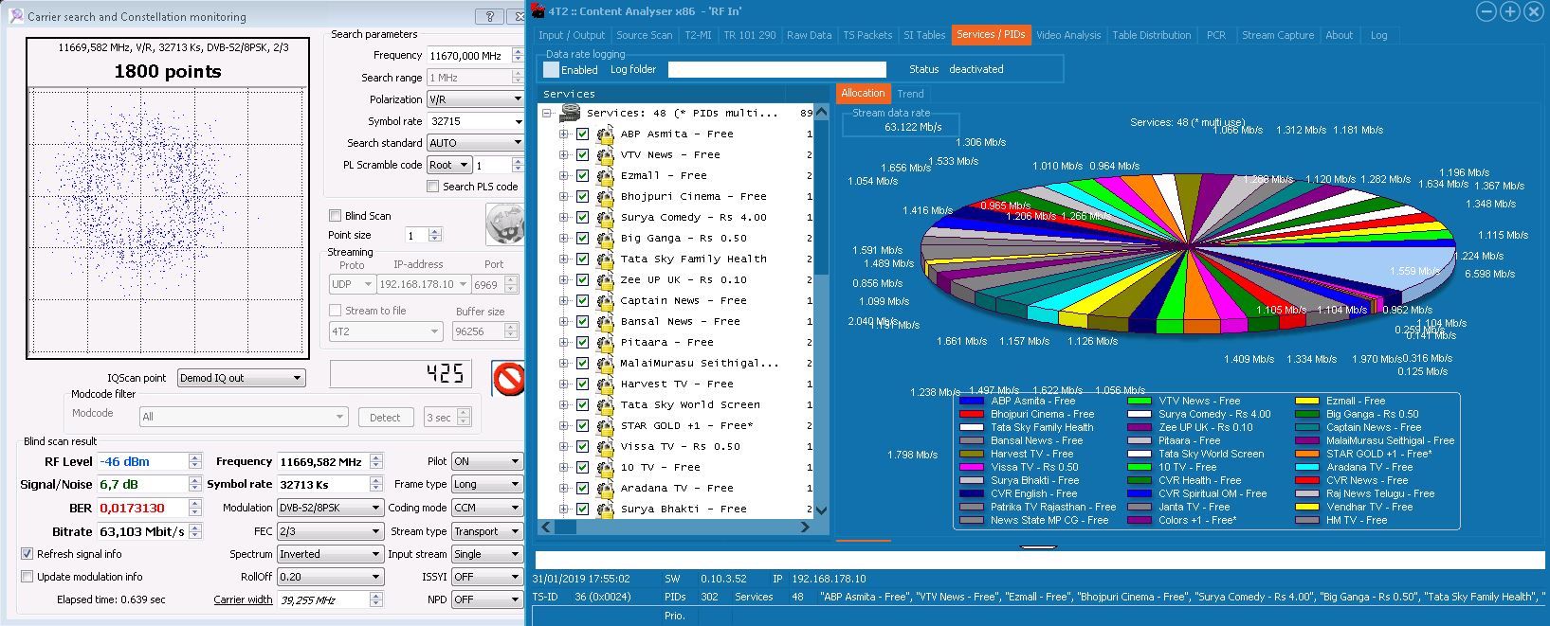1550x626 pixels.
Task: Click the Content Analyser title bar app icon
Action: [x=538, y=10]
